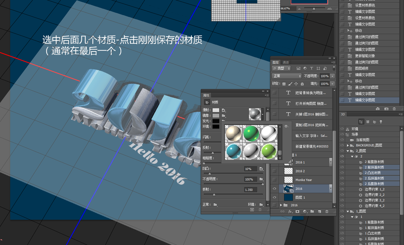404x245 pixels.
Task: Click diffuse texture file icon in Properties
Action: 224,110
